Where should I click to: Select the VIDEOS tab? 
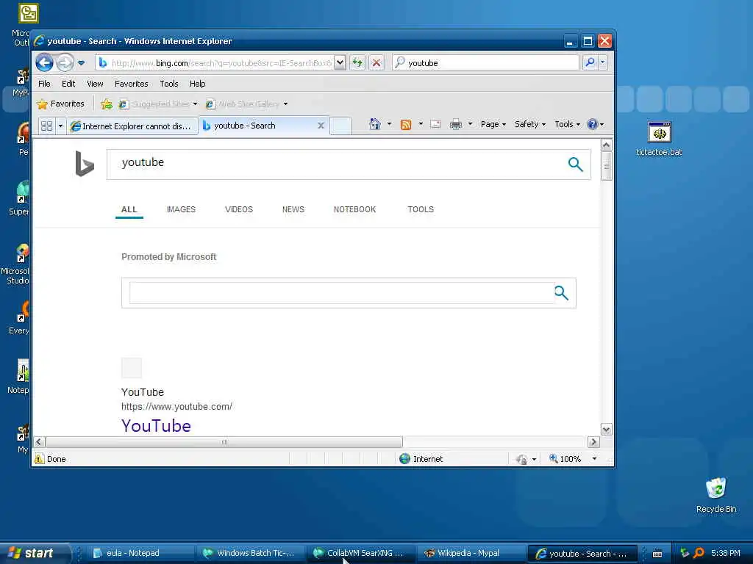[239, 209]
